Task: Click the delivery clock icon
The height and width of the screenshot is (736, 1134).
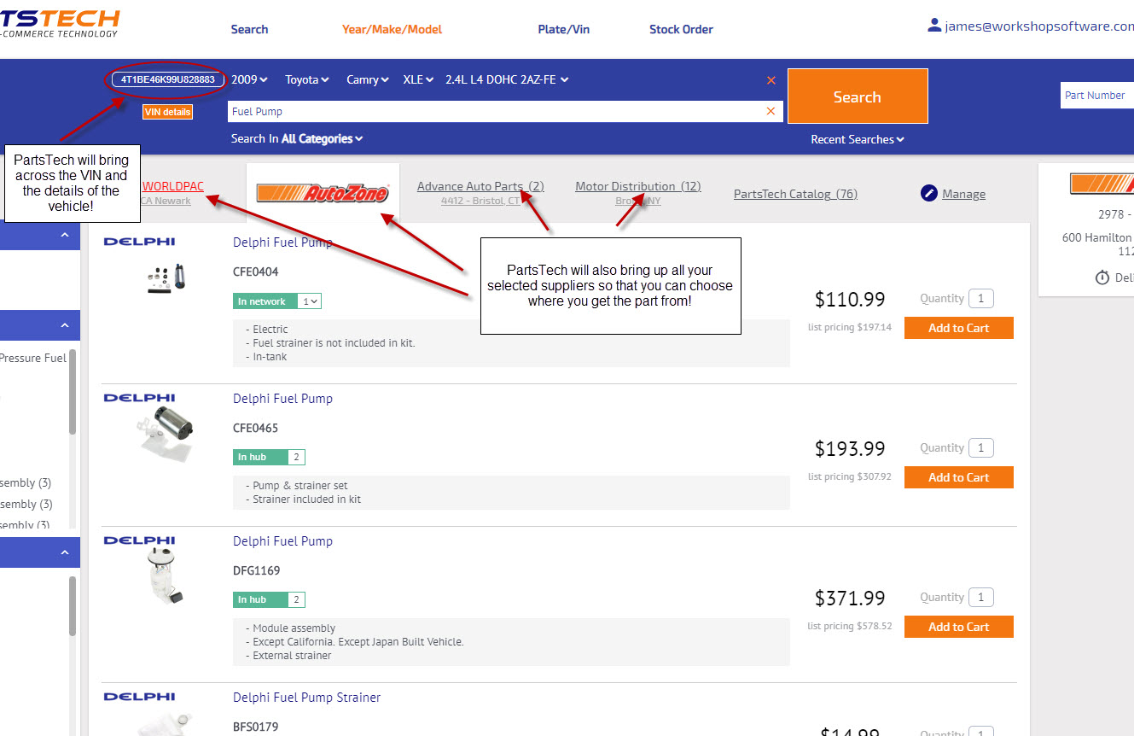Action: click(1102, 277)
